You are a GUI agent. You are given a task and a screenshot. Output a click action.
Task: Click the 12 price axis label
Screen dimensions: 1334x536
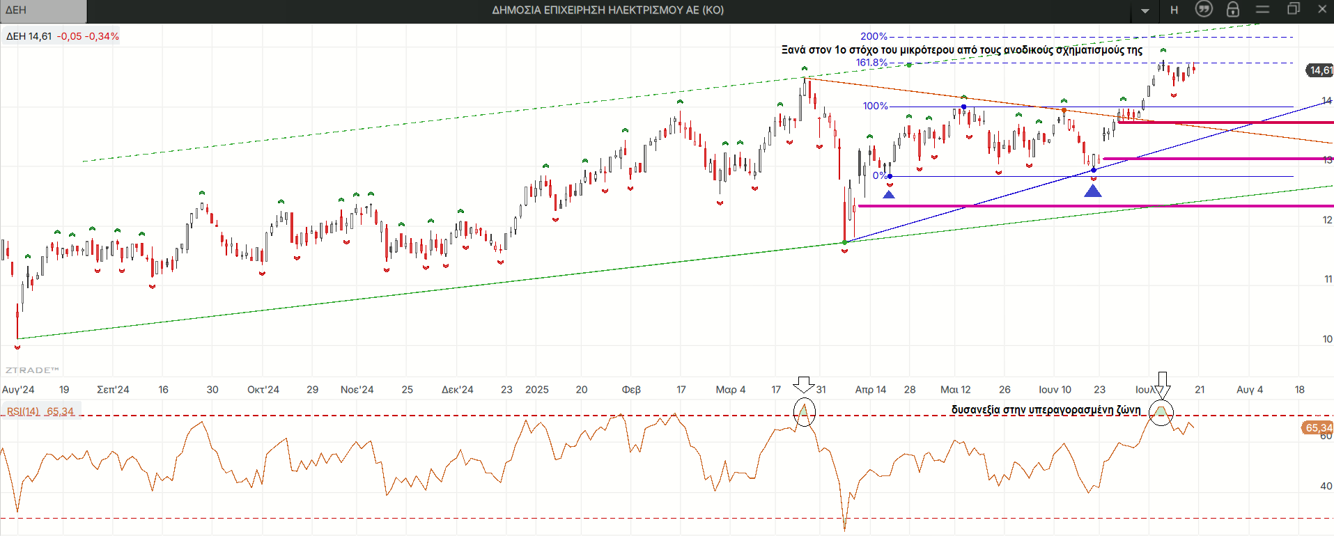coord(1327,220)
